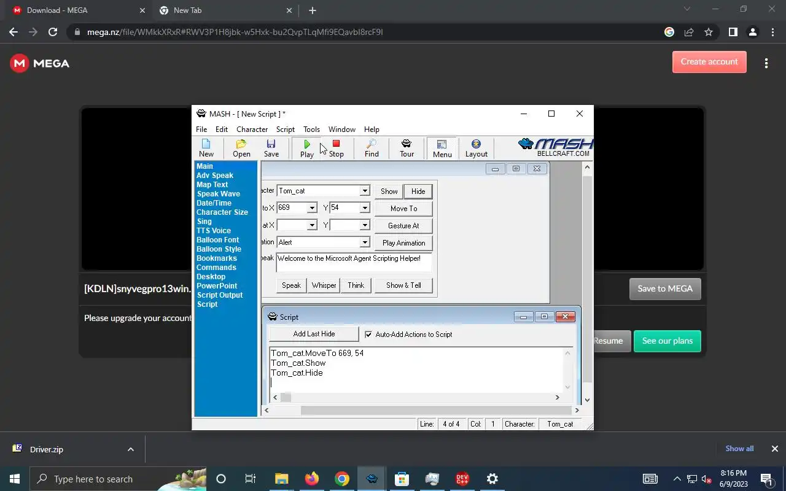
Task: Open the Move to Y value dropdown
Action: 365,208
